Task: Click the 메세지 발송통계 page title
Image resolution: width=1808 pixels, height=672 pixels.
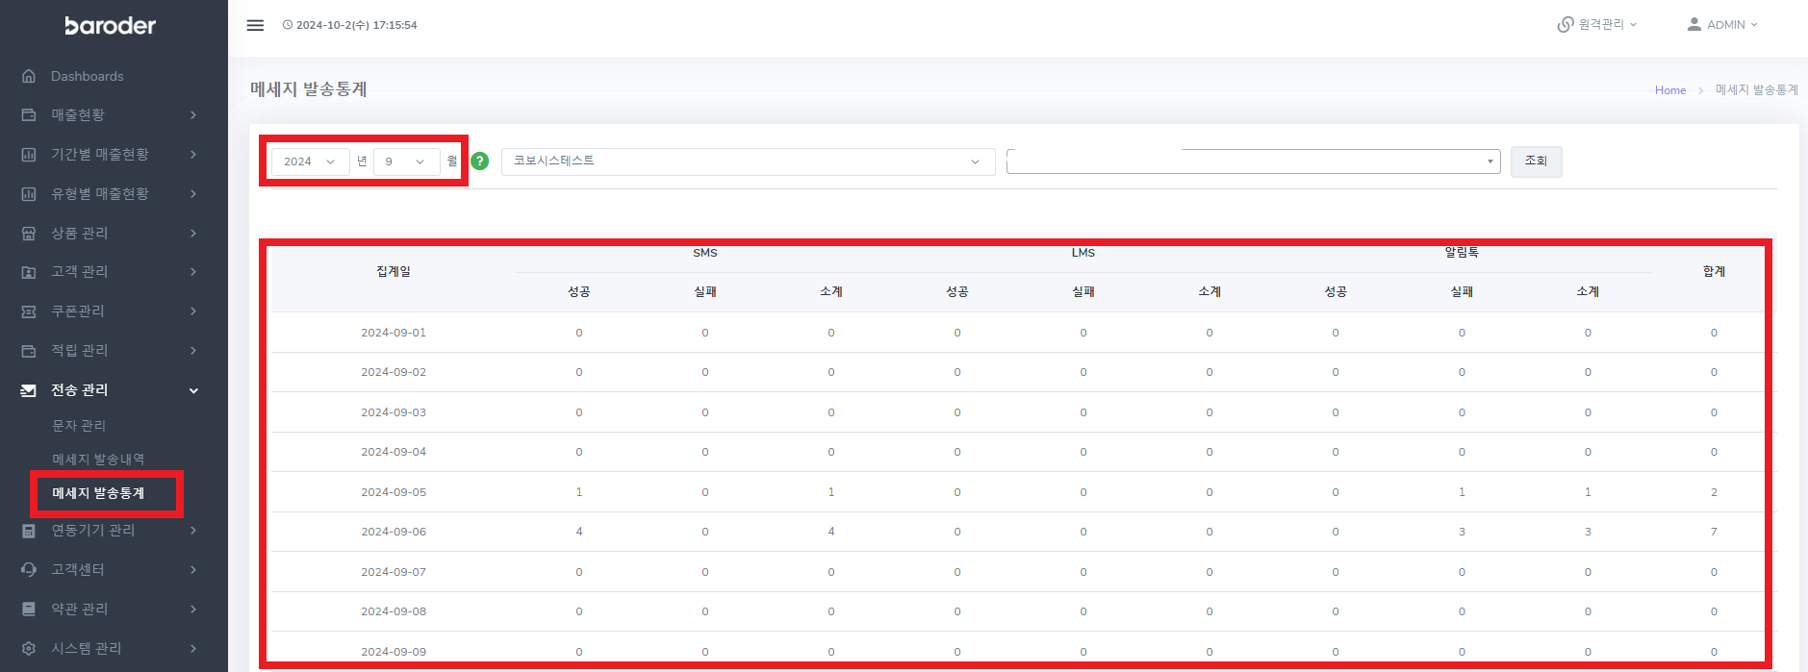Action: 309,89
